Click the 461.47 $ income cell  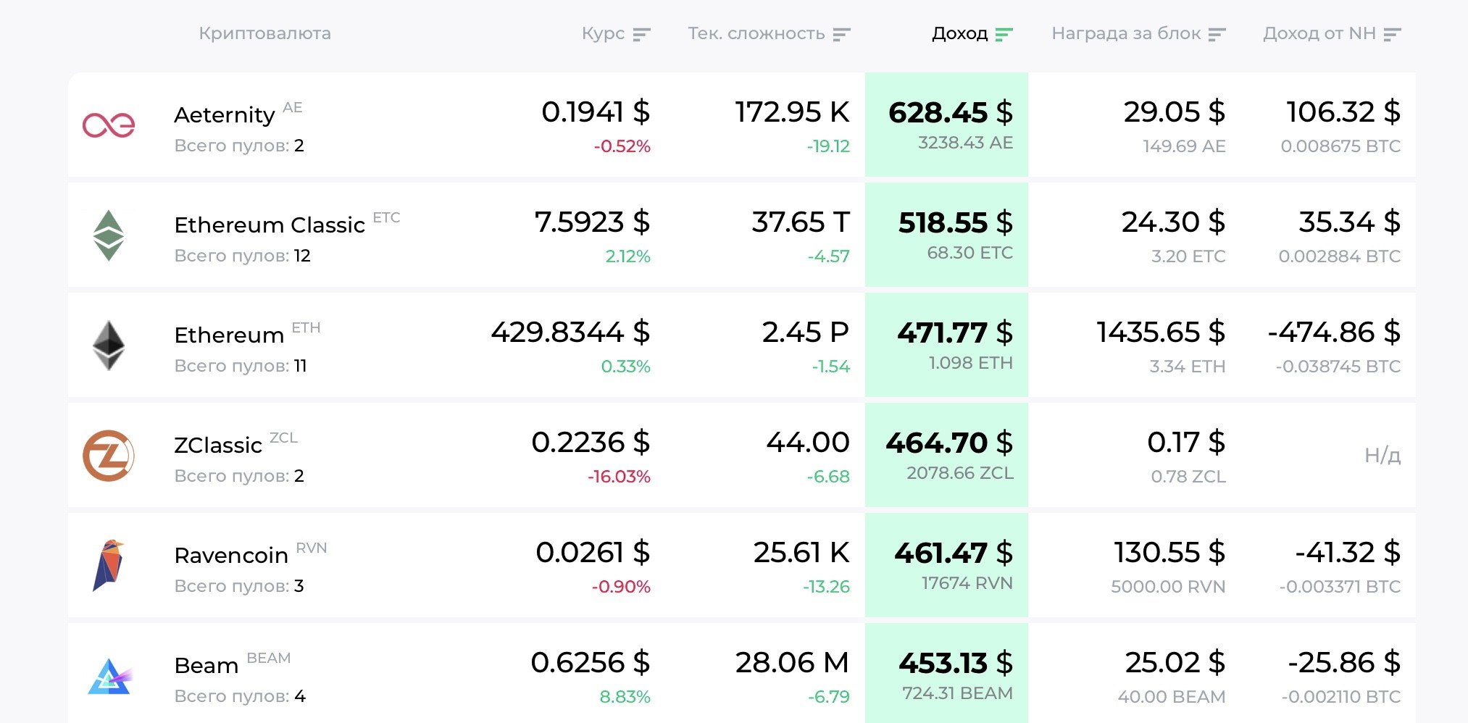click(946, 564)
